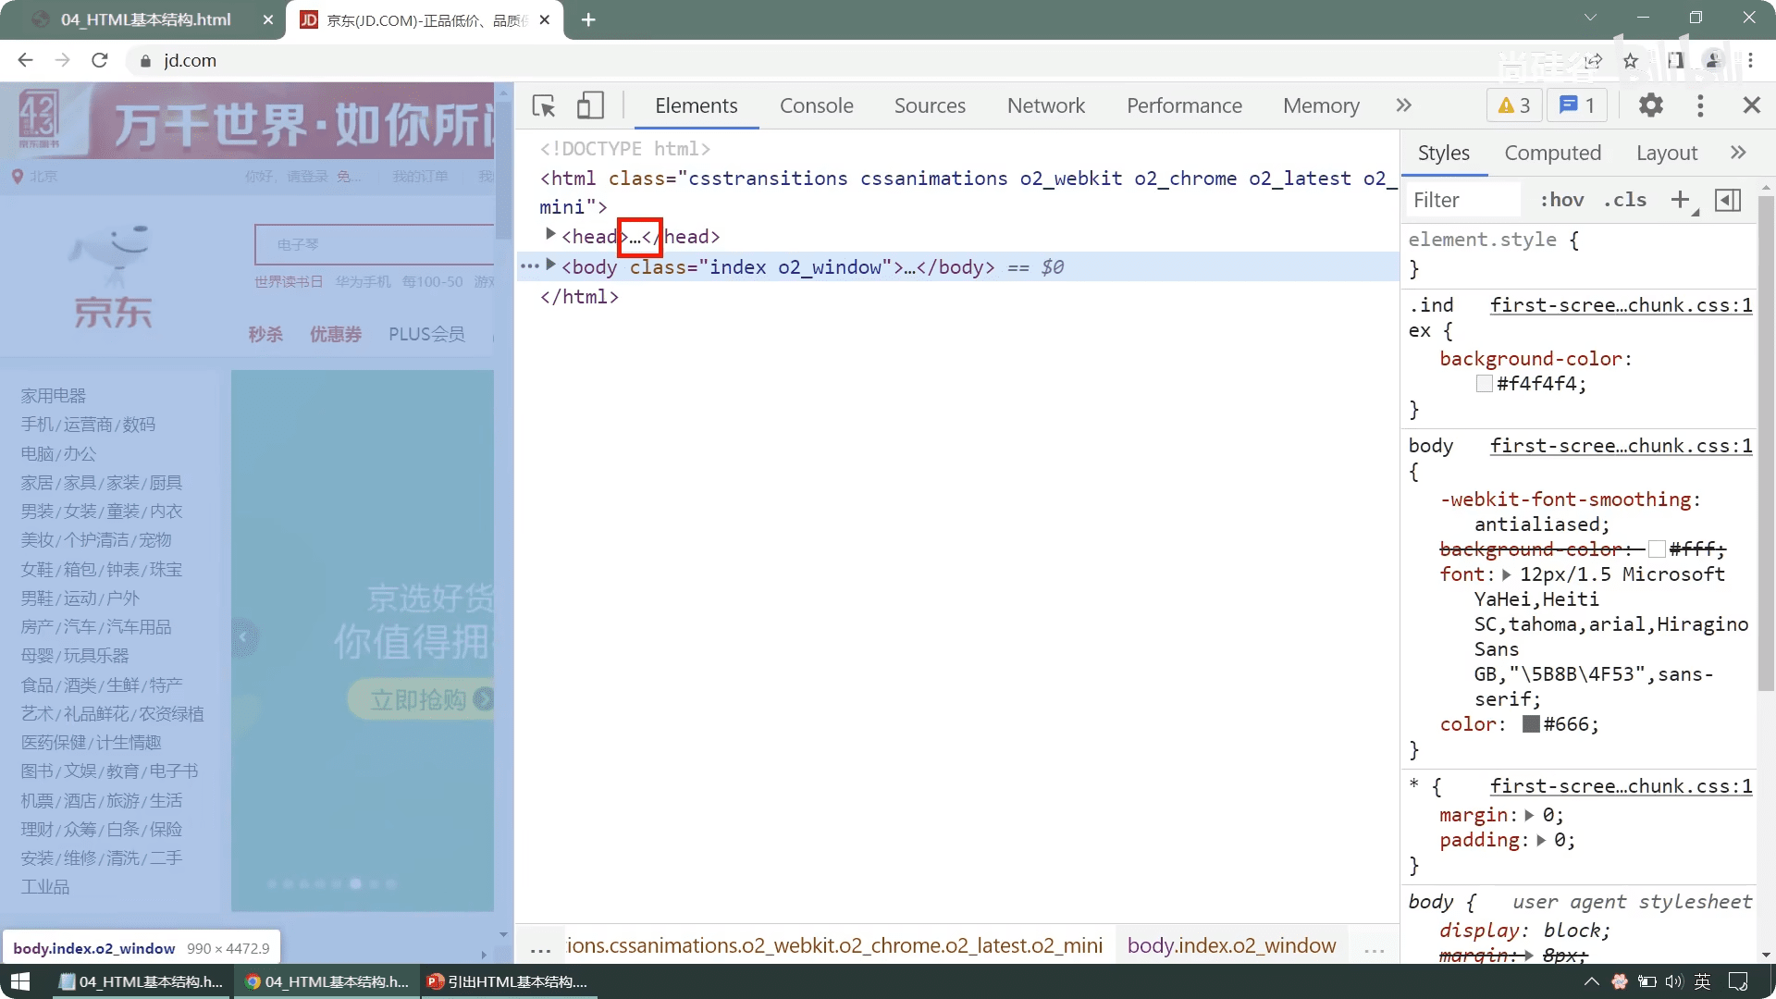The width and height of the screenshot is (1776, 999).
Task: Click the #f4f4f4 background color swatch
Action: click(x=1484, y=384)
